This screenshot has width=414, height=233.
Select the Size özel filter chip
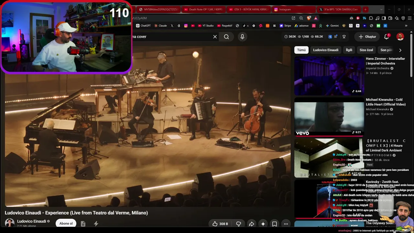coord(366,50)
